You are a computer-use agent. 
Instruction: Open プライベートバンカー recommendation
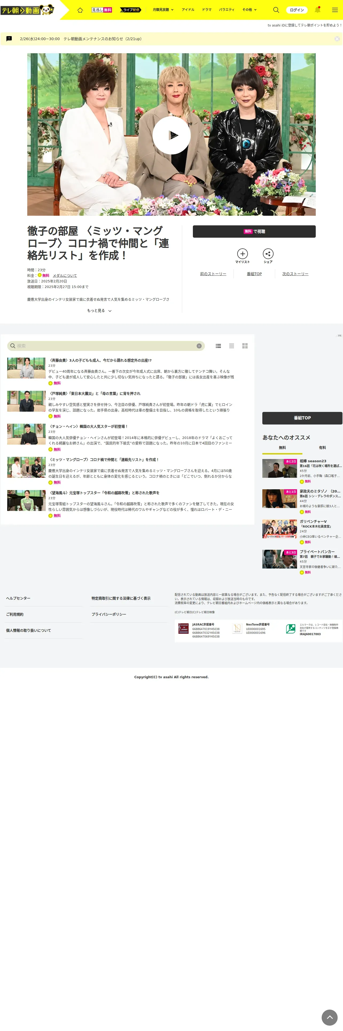pyautogui.click(x=302, y=562)
